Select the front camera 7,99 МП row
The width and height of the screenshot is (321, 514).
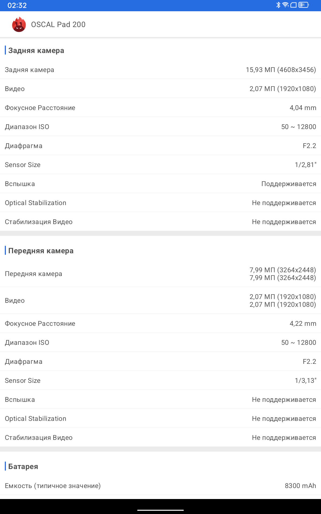[160, 274]
